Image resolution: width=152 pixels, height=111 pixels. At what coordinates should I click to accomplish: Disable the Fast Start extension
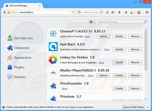pos(119,49)
